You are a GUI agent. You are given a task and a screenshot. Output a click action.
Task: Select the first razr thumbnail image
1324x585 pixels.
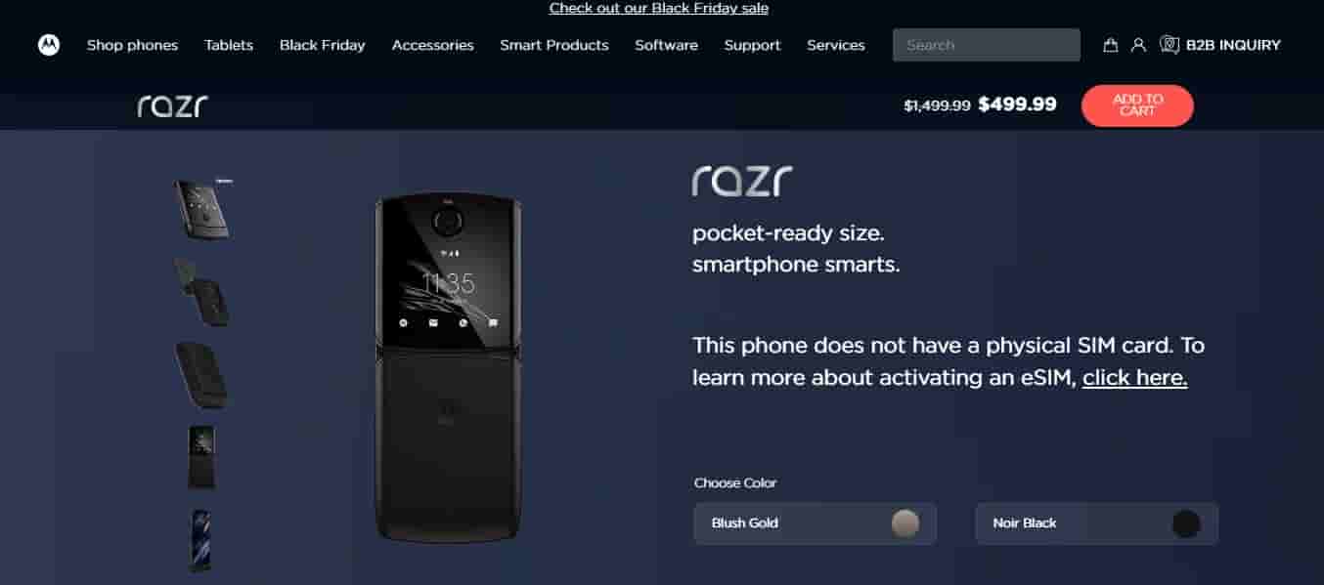[202, 208]
